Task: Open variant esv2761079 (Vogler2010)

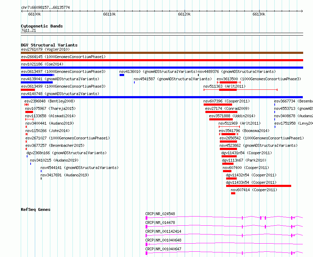Action: [x=45, y=49]
